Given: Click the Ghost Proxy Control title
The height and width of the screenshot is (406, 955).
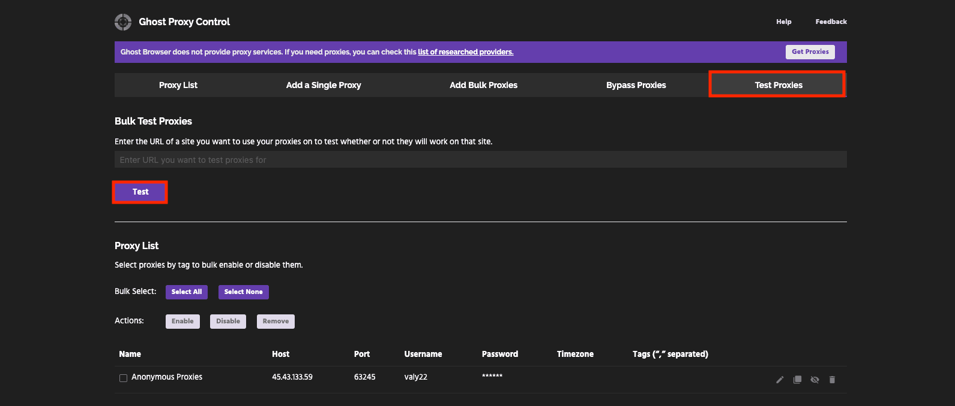Looking at the screenshot, I should [184, 22].
